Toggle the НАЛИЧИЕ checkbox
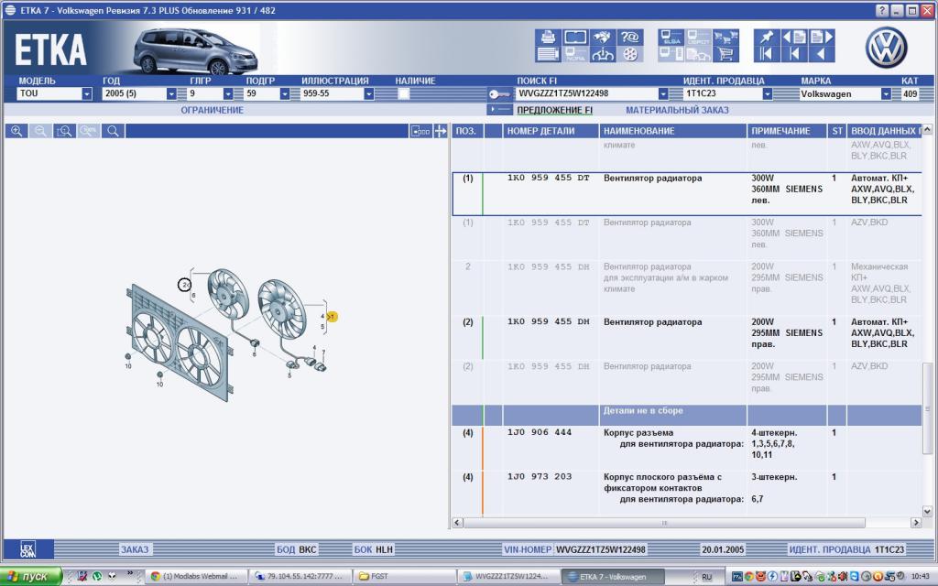 404,93
